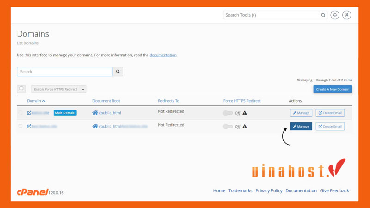Tick the main domain row checkbox
370x208 pixels.
tap(20, 112)
